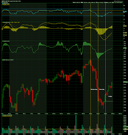The width and height of the screenshot is (128, 135).
Task: Select the tallest green volume bar
Action: (76, 124)
